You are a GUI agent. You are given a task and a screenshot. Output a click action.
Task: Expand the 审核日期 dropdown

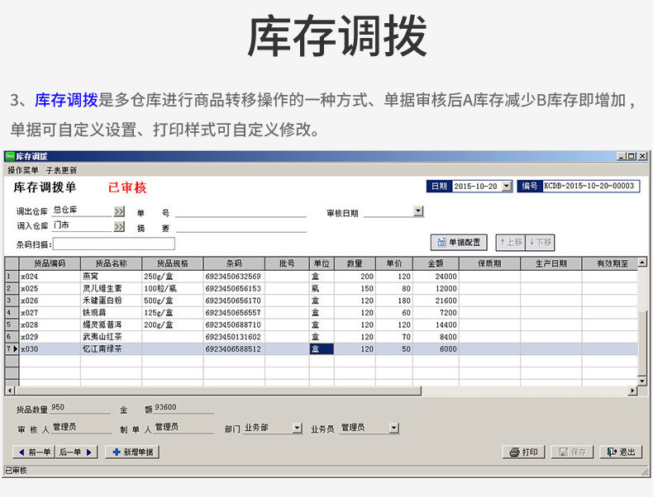[418, 211]
